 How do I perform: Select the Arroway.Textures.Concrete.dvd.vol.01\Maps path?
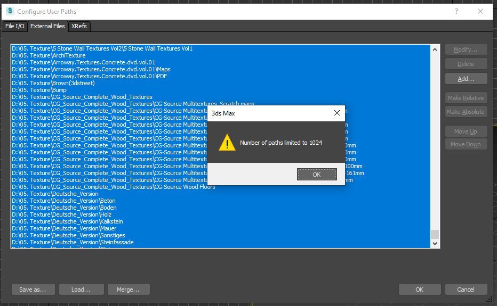click(x=220, y=69)
